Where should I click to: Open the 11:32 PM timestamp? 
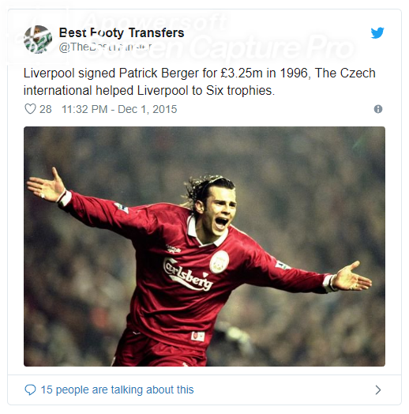point(84,109)
